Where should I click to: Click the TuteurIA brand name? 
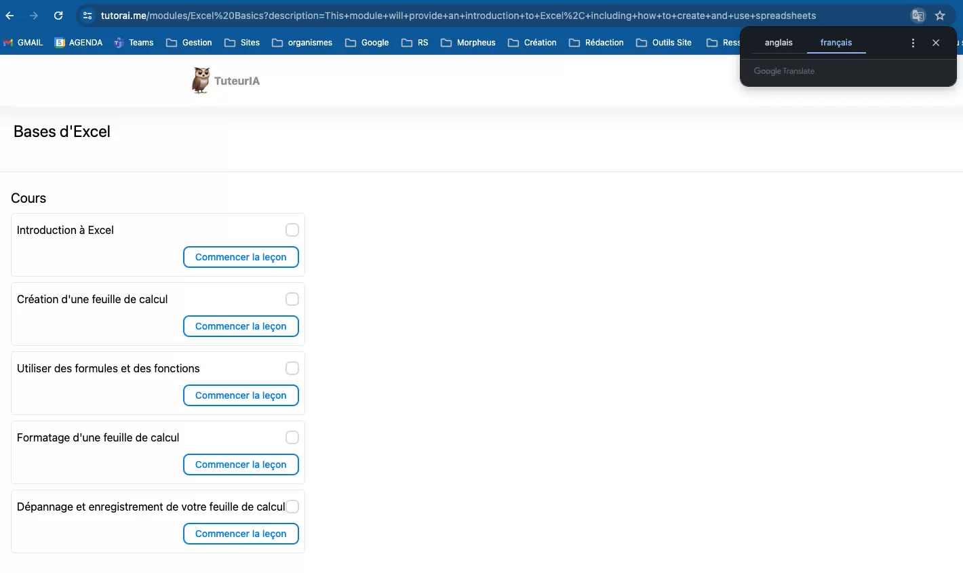tap(237, 81)
